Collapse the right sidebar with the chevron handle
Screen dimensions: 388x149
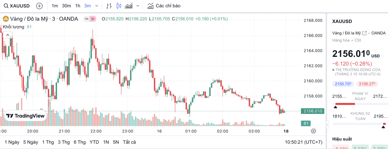(327, 125)
